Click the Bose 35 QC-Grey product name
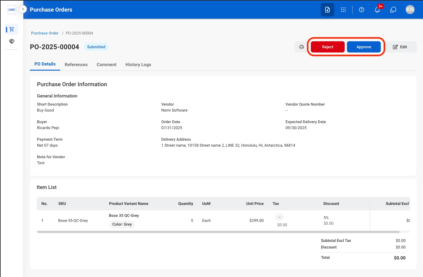The height and width of the screenshot is (277, 423). 124,216
